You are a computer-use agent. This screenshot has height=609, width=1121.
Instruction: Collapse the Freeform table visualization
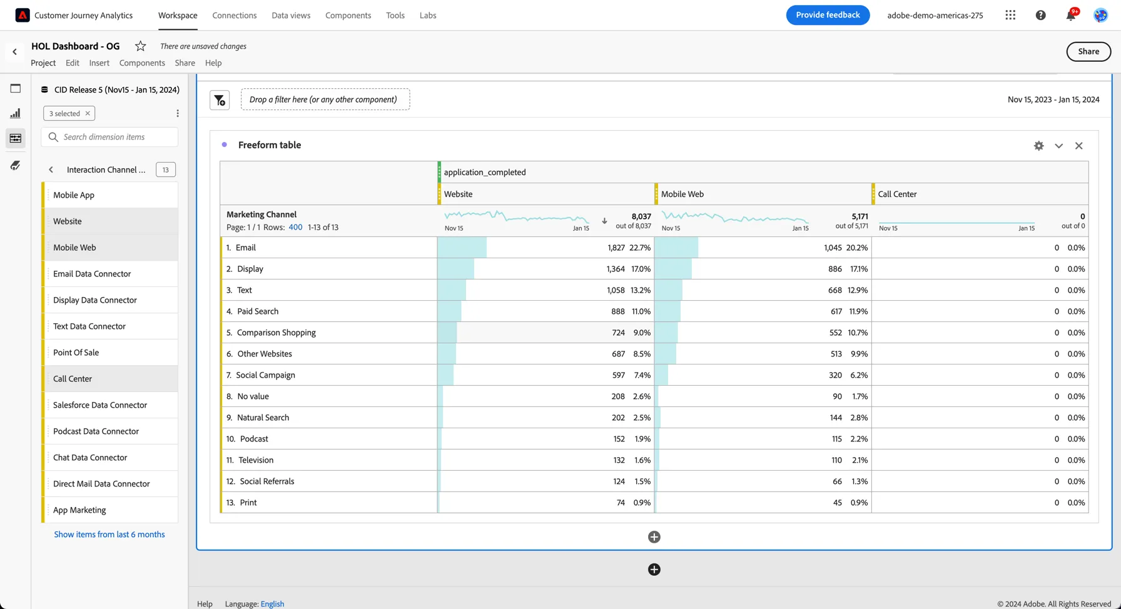tap(1058, 146)
